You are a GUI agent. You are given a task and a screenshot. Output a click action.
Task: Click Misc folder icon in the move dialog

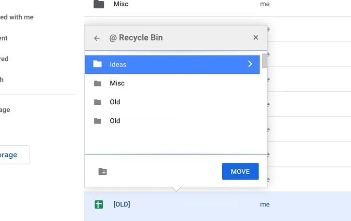click(x=97, y=83)
